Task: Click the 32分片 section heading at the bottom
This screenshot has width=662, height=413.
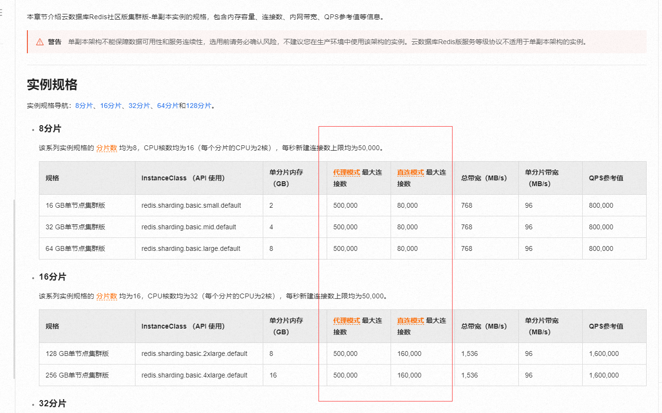Action: [52, 403]
